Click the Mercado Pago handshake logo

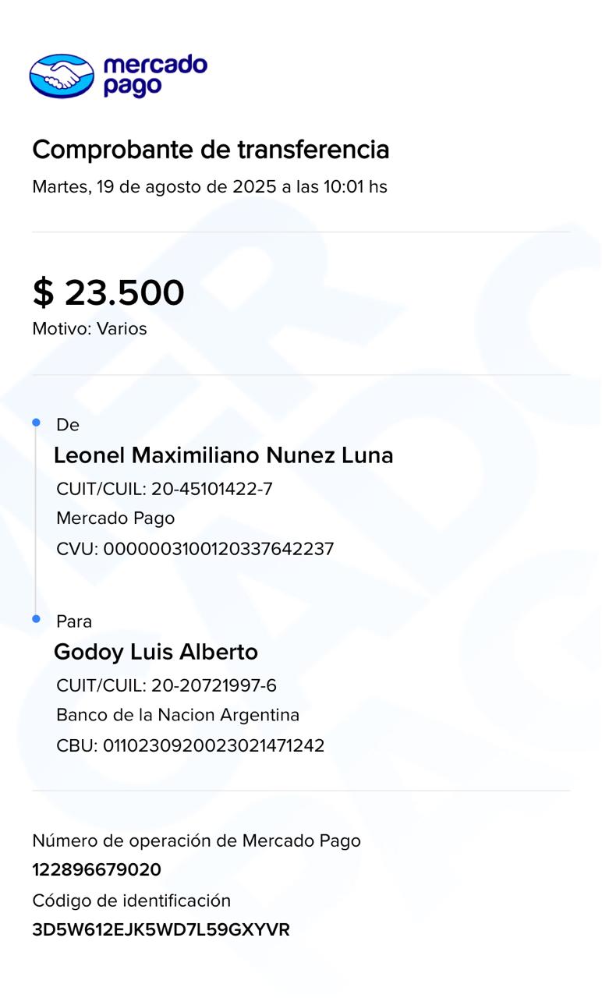62,76
